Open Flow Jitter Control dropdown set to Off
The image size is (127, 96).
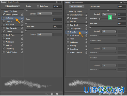click(109, 31)
